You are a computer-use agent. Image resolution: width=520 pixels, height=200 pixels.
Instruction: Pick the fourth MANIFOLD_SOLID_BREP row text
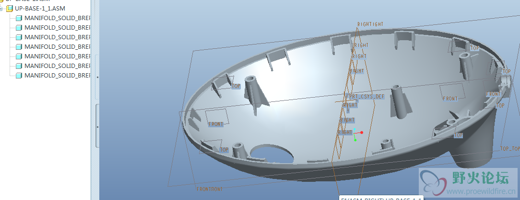[58, 46]
